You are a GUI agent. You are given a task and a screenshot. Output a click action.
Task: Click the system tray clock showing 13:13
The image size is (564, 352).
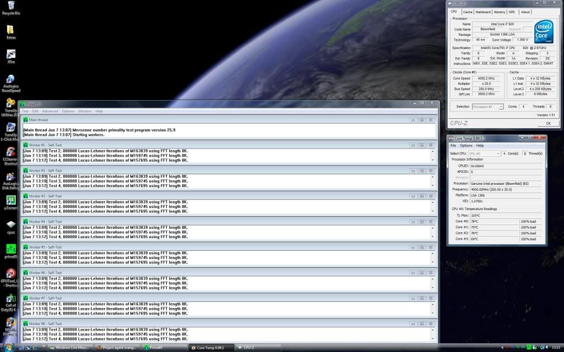pyautogui.click(x=556, y=348)
